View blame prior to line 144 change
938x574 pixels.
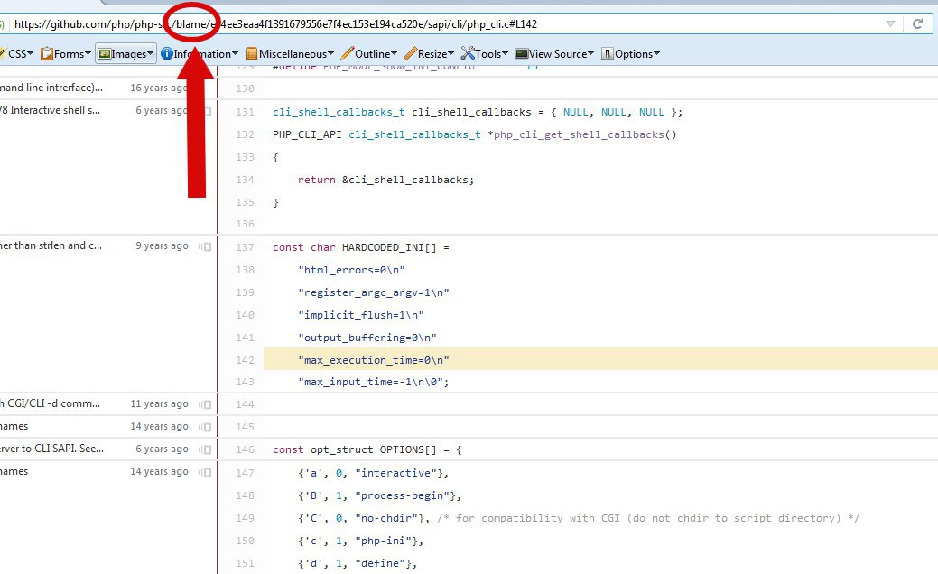point(205,405)
